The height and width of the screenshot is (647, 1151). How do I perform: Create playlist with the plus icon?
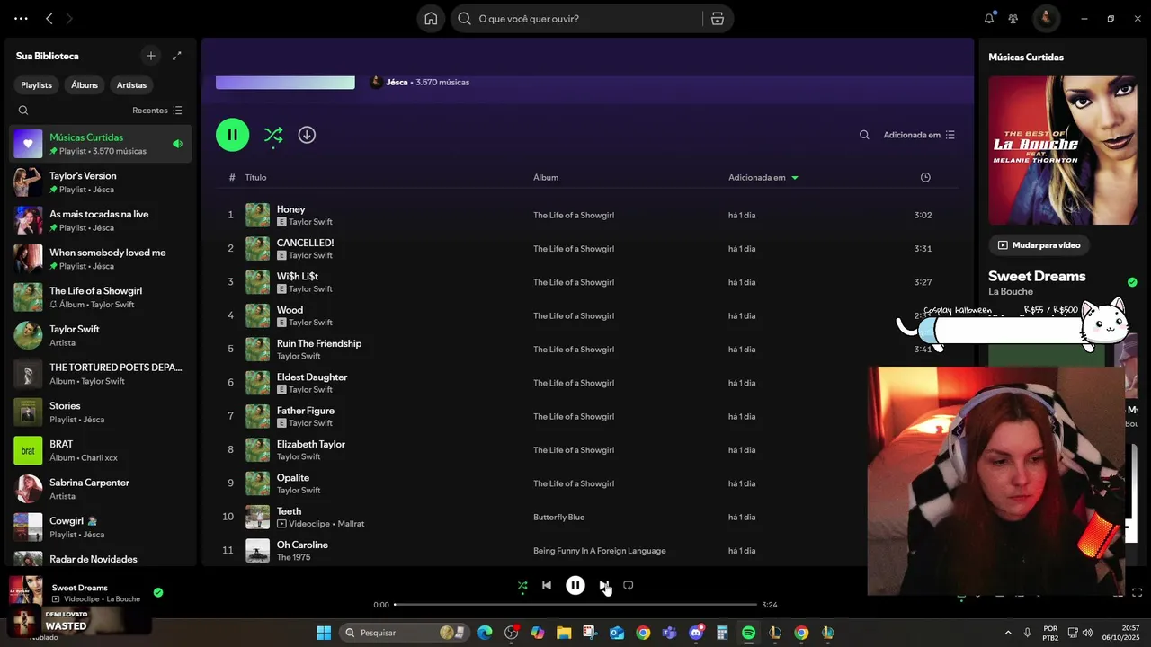coord(151,56)
